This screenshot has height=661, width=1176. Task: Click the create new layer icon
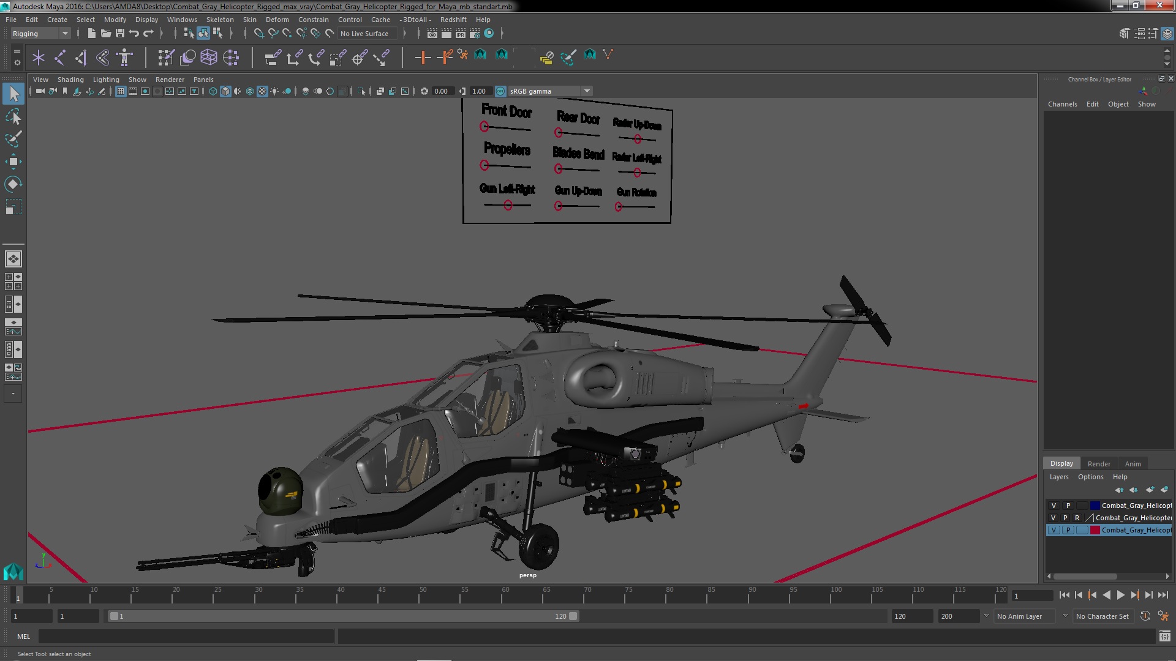click(1150, 490)
